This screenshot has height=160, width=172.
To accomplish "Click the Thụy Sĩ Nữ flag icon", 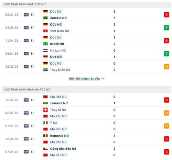I will 45,110.
